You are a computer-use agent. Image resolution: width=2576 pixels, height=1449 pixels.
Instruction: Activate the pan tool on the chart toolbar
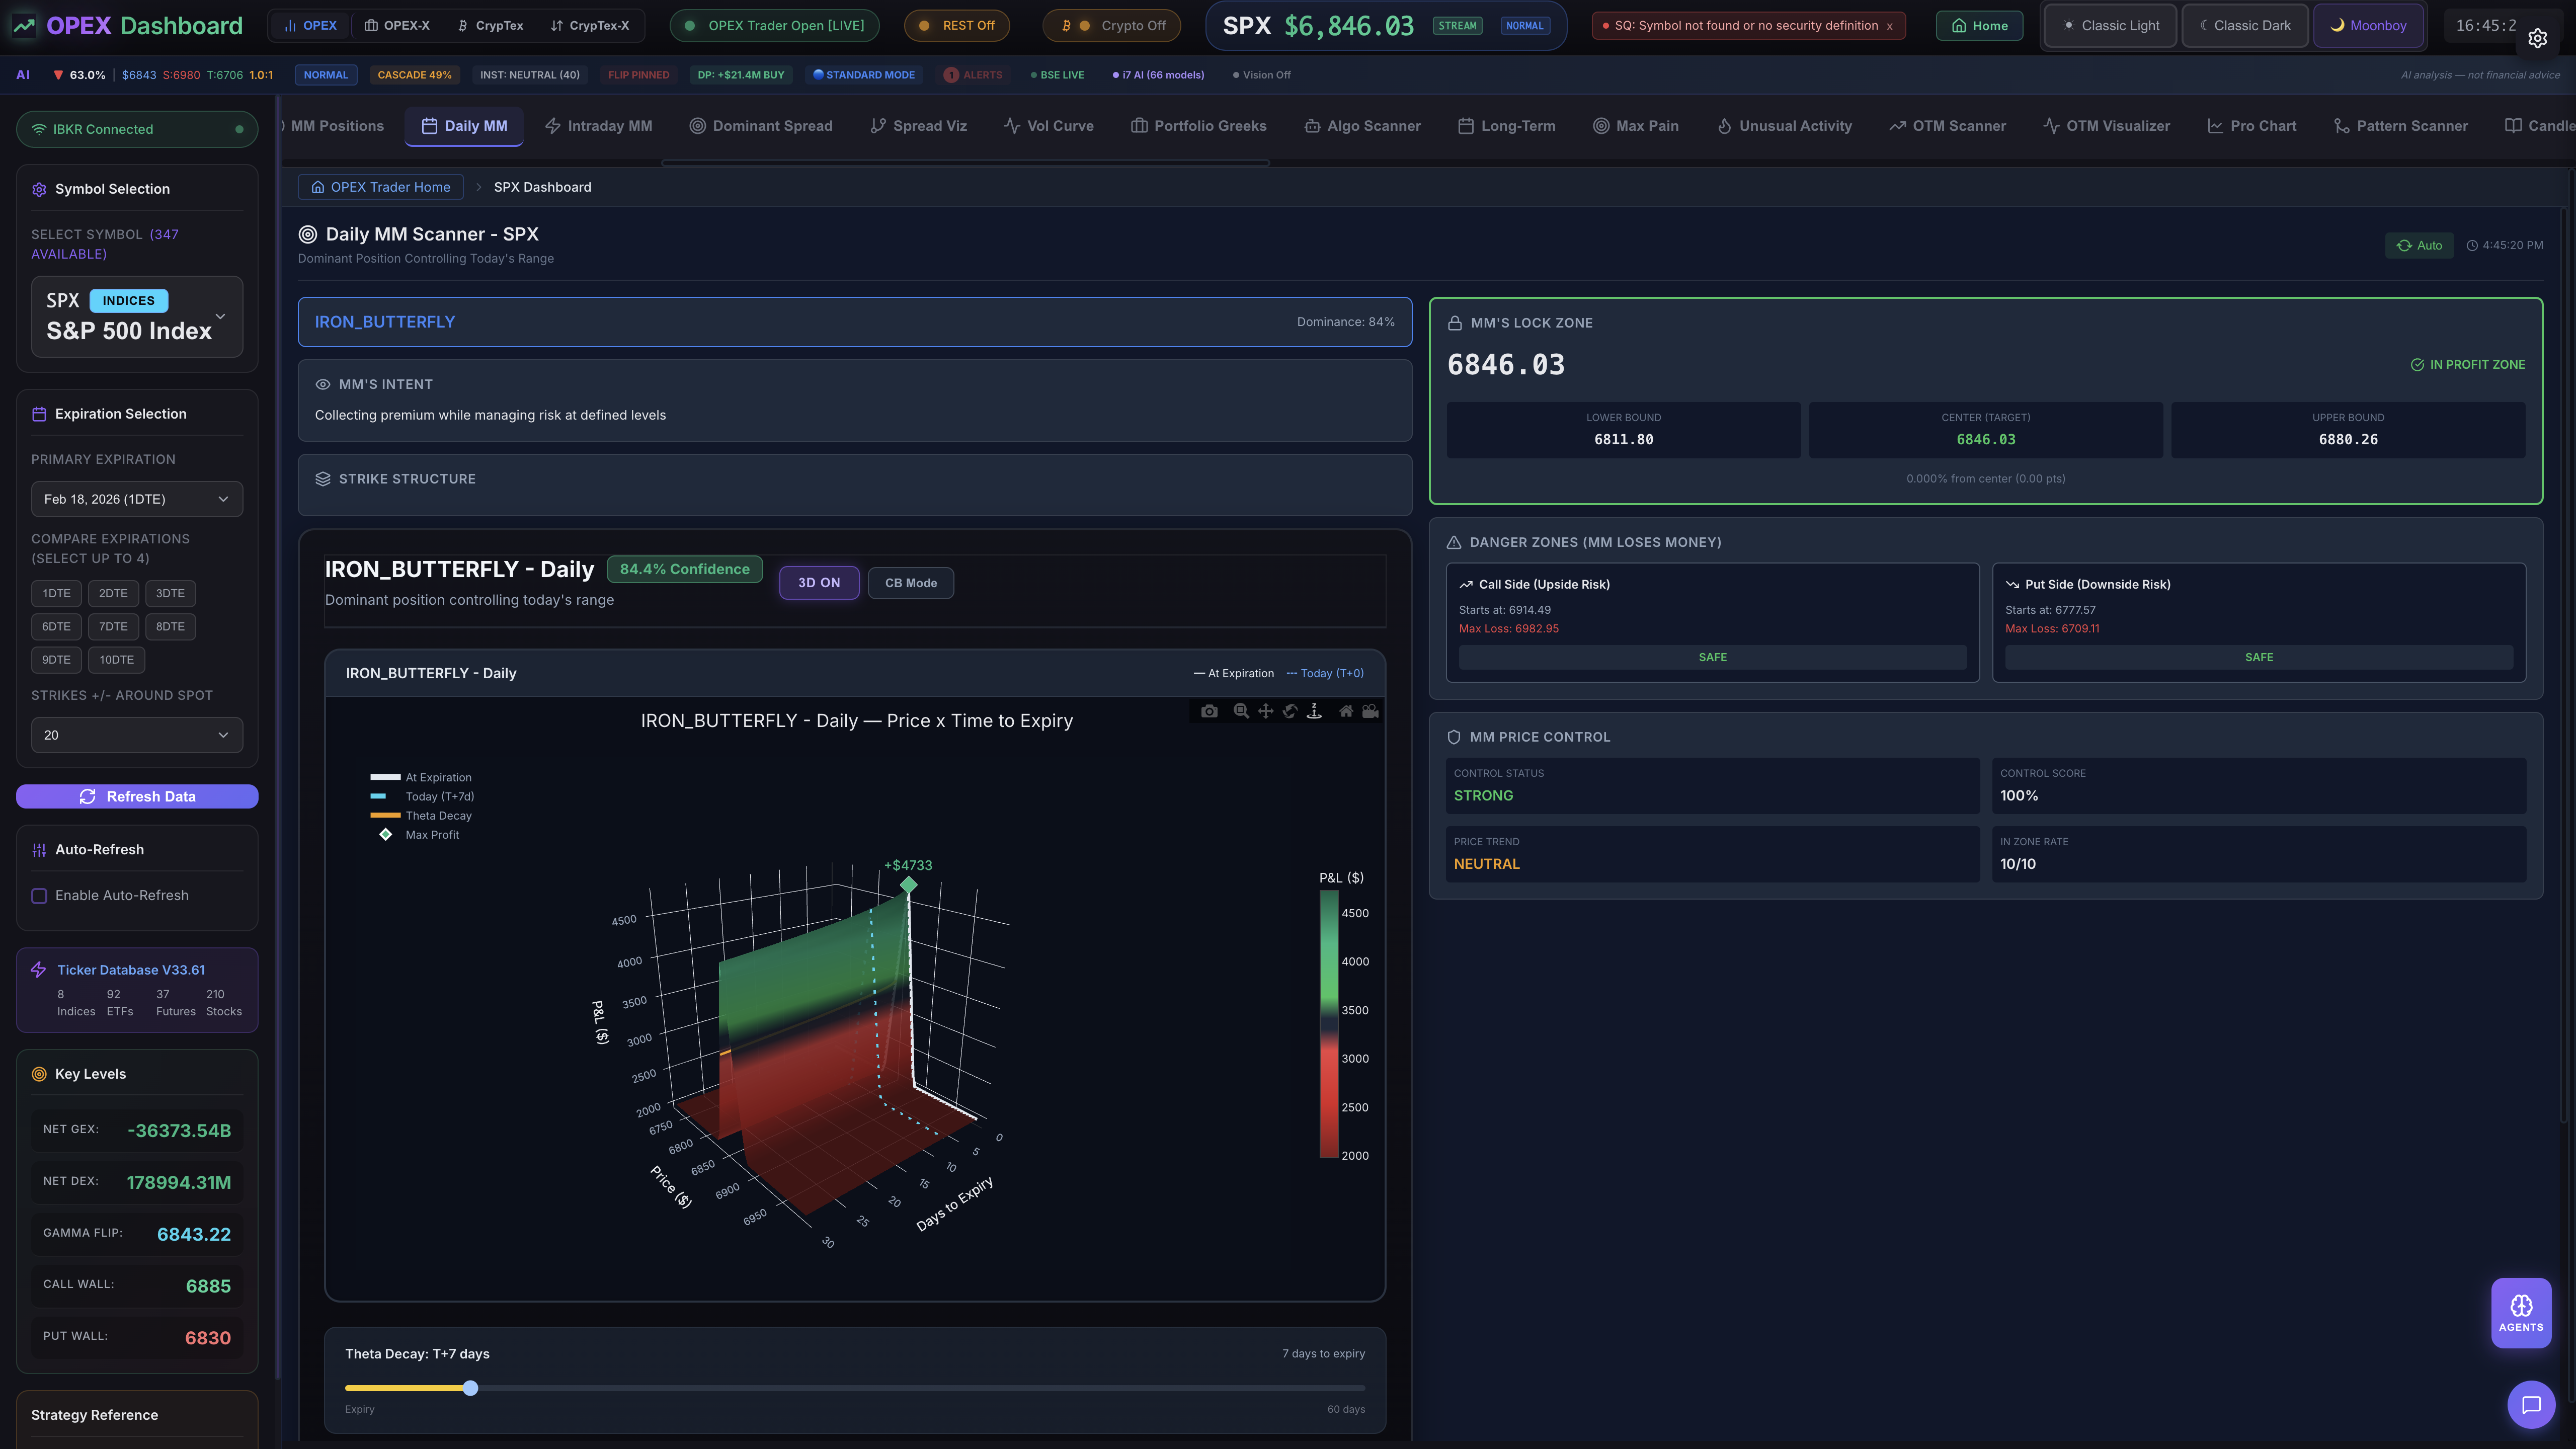point(1266,711)
